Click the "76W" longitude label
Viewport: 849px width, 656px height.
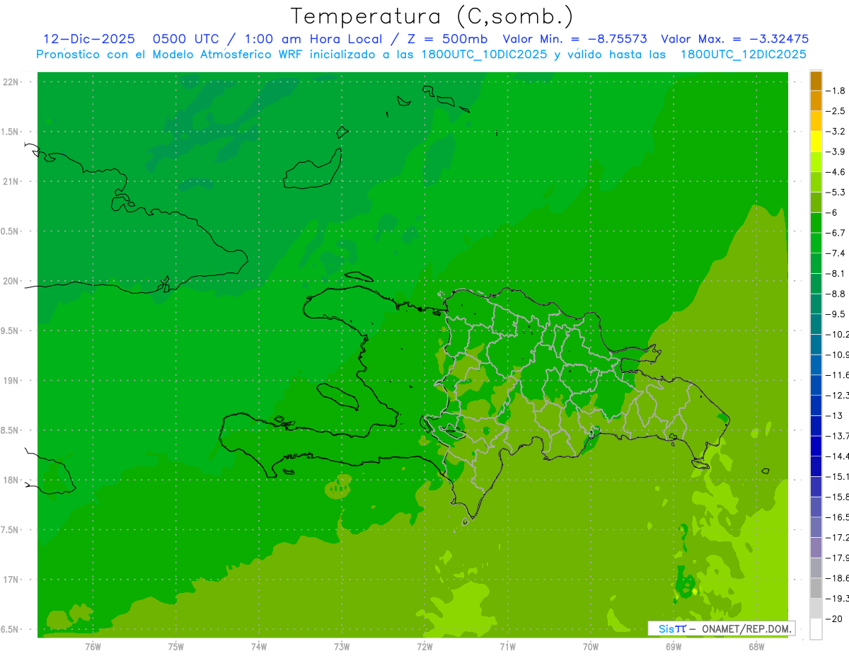coord(93,647)
